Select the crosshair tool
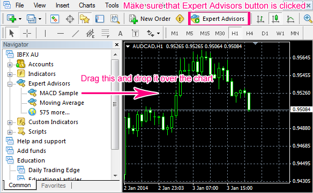Screen dimensions: 313x193 27,33
